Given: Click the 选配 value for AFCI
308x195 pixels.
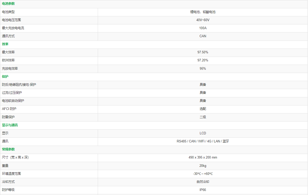Looking at the screenshot, I should [x=203, y=109].
